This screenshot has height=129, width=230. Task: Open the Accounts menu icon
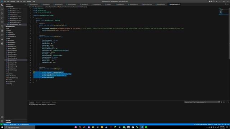(2, 117)
